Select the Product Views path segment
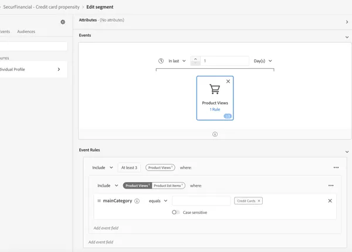 click(x=137, y=186)
